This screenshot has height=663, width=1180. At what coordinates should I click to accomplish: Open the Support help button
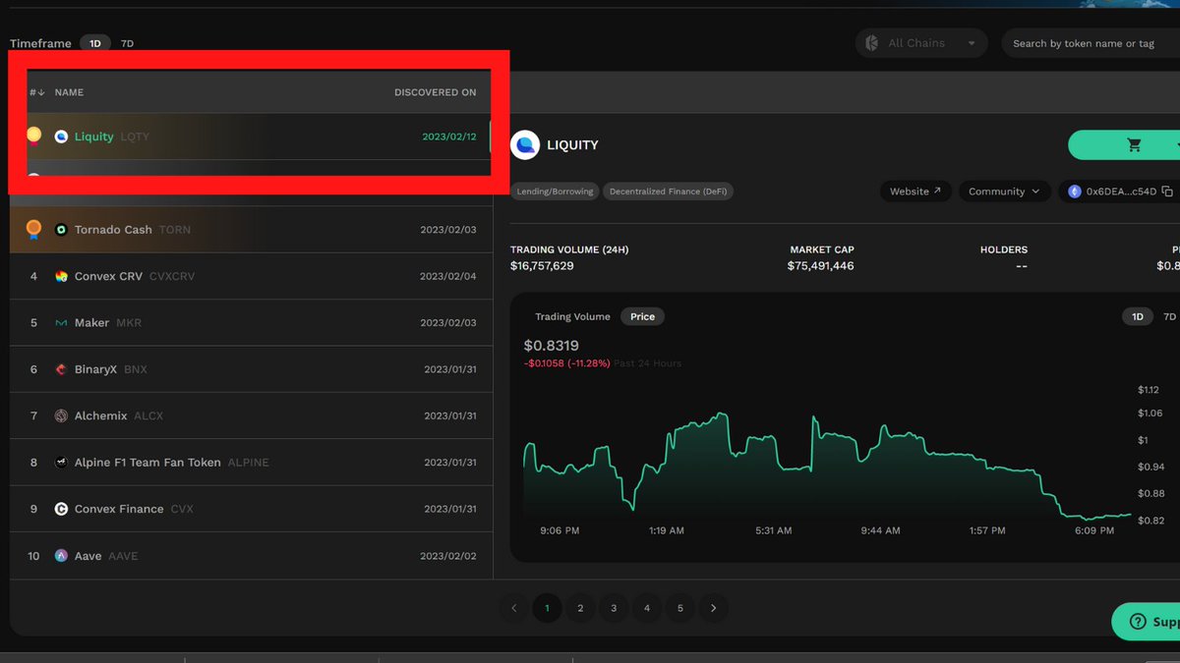(1147, 622)
